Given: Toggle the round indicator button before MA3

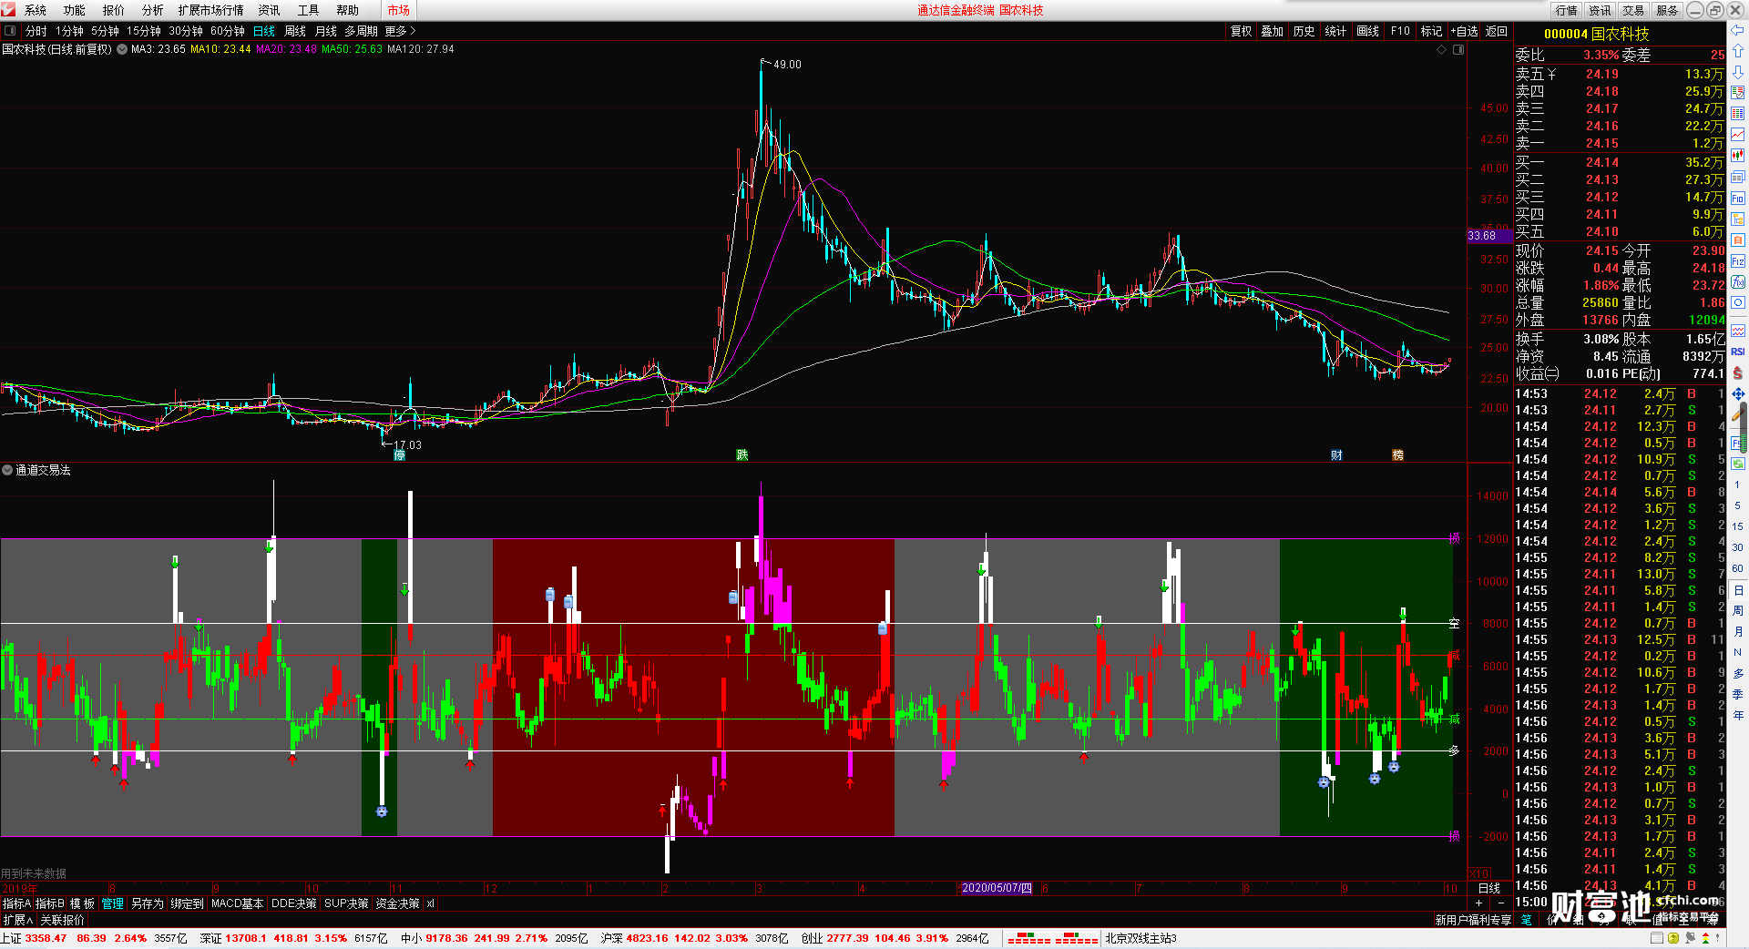Looking at the screenshot, I should (x=122, y=50).
